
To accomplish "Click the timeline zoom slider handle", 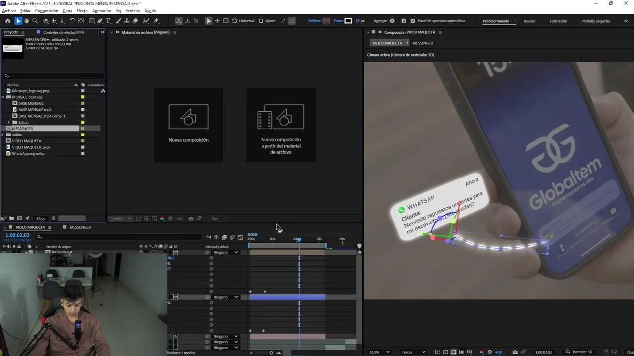I will (x=271, y=353).
